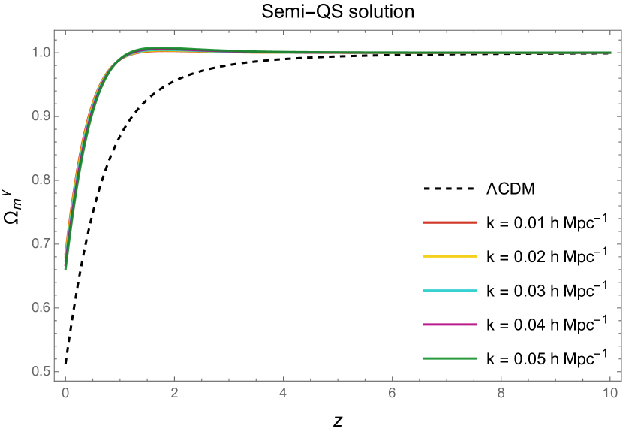Click the x-axis tick value 2
The image size is (623, 432).
coord(174,394)
